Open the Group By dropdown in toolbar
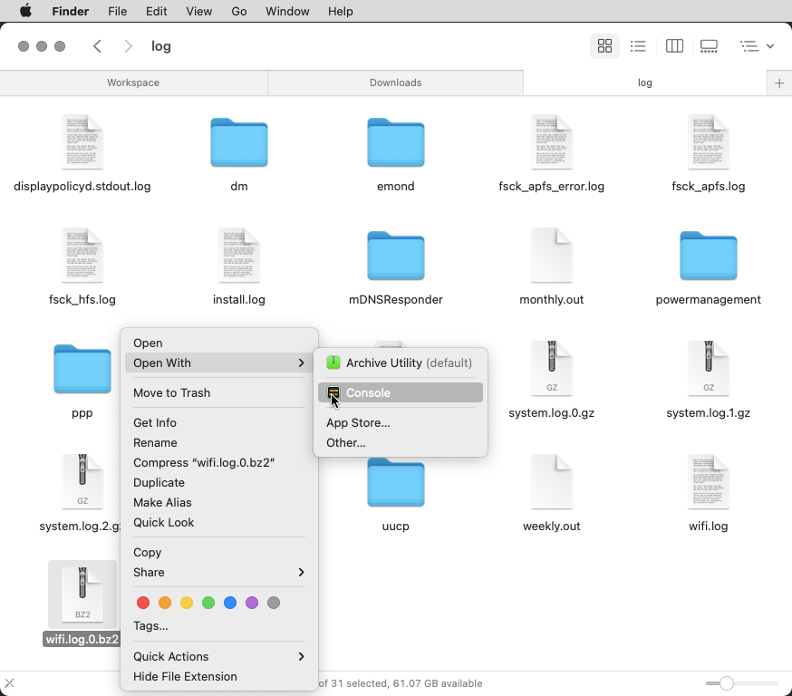The width and height of the screenshot is (792, 696). 756,46
